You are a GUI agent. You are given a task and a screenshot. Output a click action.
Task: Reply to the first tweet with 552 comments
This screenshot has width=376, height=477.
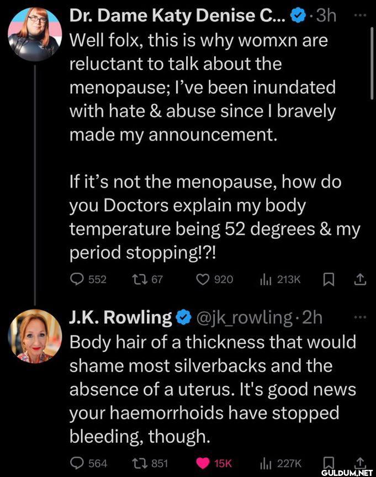(x=77, y=280)
